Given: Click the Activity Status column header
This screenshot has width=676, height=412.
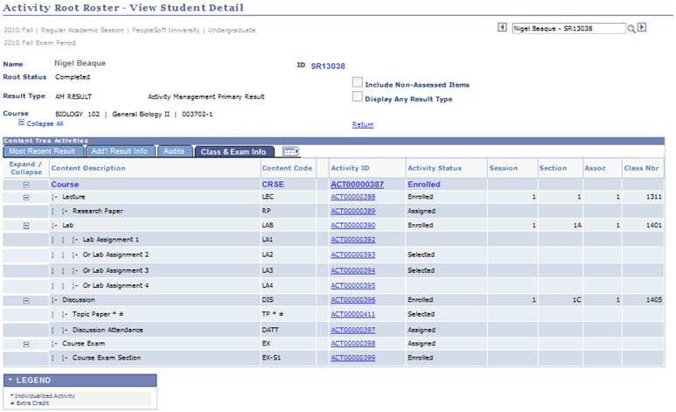Looking at the screenshot, I should [x=435, y=168].
